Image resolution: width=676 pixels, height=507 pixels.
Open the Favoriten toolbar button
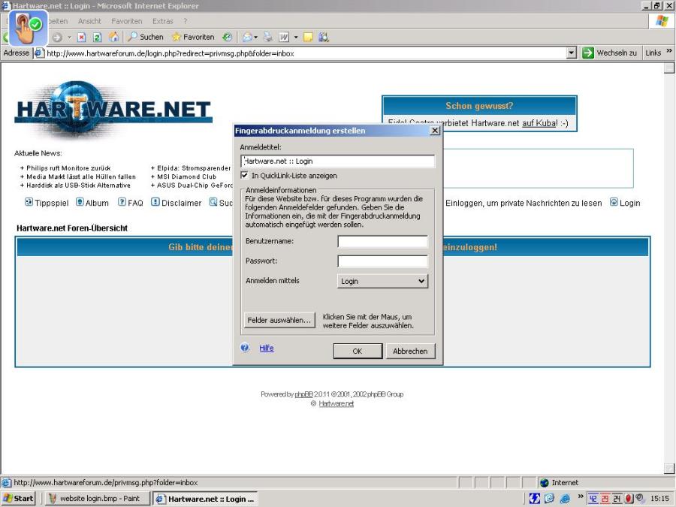[193, 37]
